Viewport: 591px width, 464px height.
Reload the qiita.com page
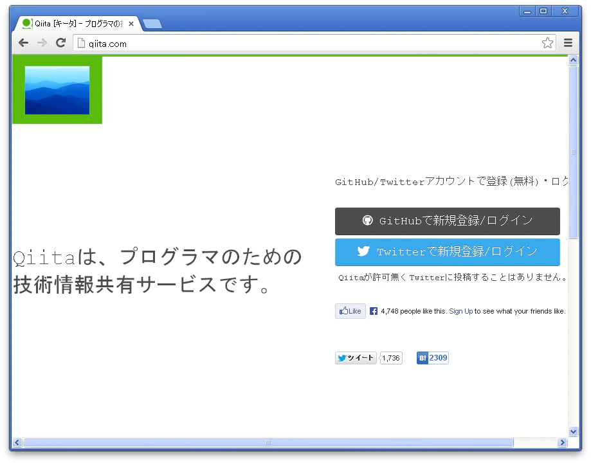coord(60,43)
